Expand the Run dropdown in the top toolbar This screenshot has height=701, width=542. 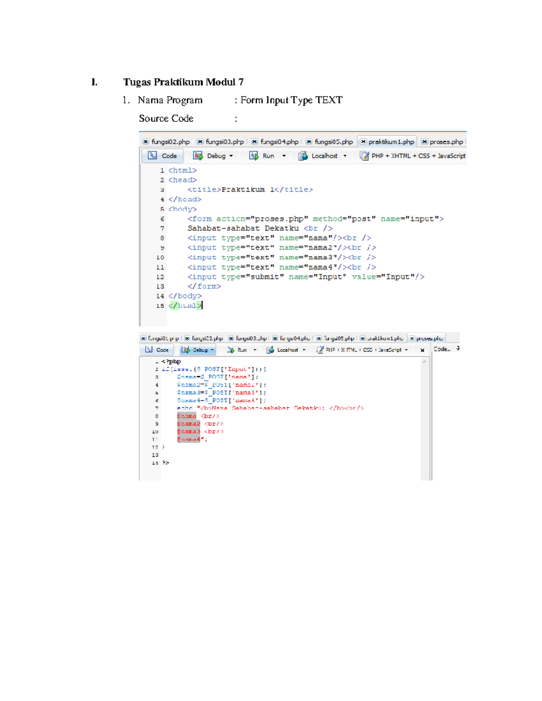(x=283, y=156)
